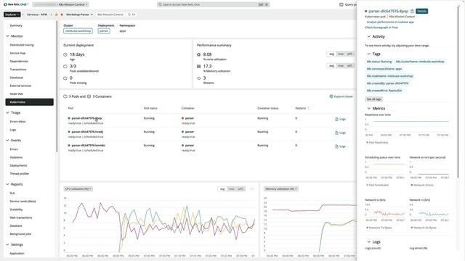The image size is (465, 261).
Task: Click the Explore cluster link
Action: point(341,96)
